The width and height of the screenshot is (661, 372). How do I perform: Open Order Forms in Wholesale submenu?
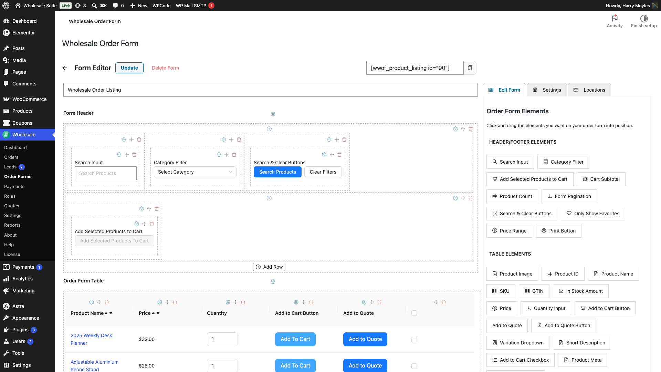tap(18, 176)
